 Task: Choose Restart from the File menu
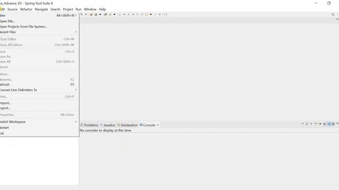39,128
